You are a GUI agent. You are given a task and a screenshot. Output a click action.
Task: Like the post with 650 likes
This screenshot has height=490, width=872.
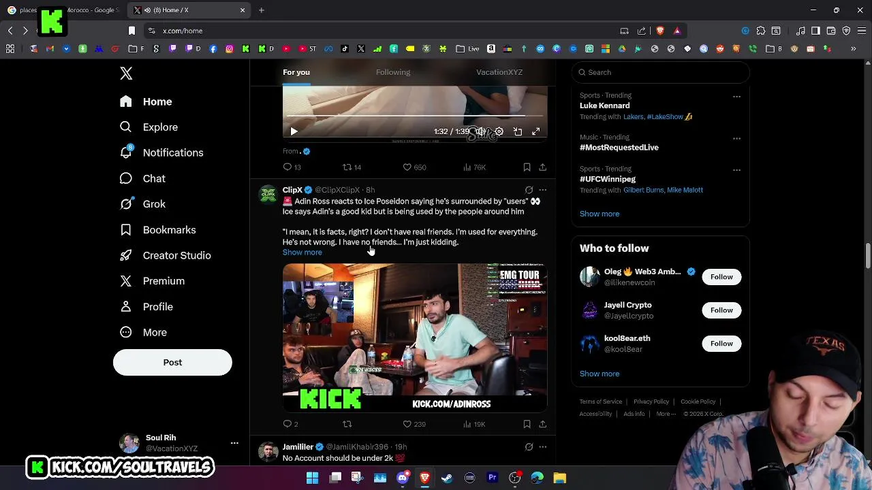click(x=414, y=167)
